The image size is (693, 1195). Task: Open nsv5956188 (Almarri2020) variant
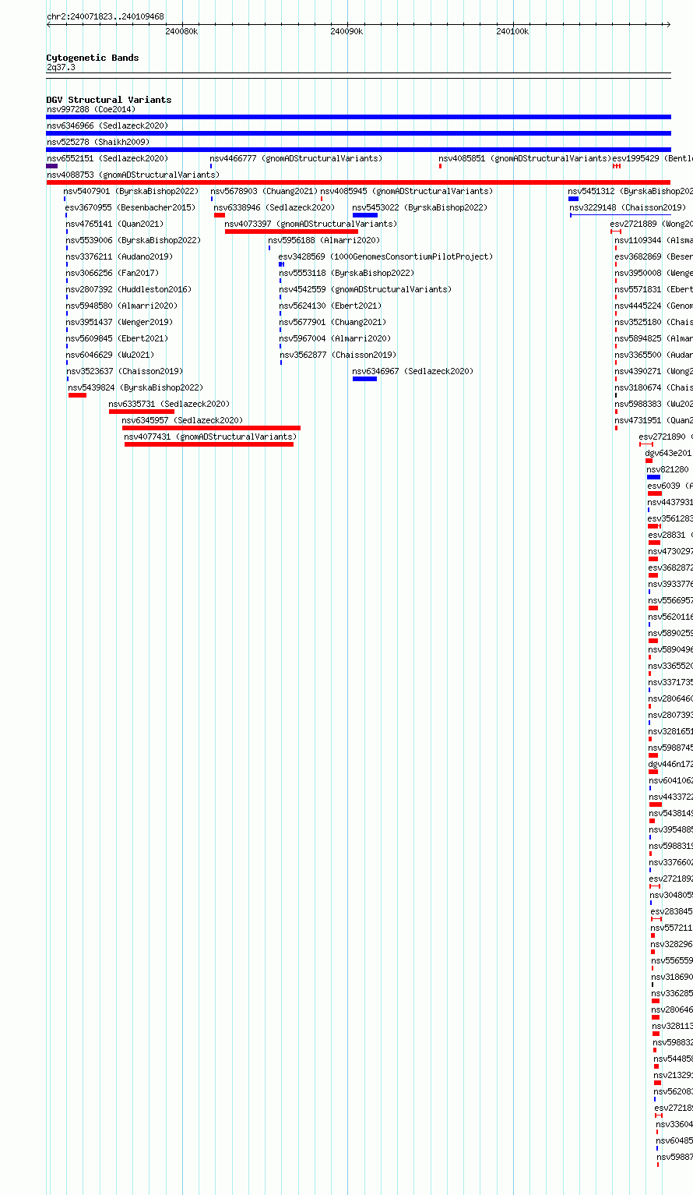[x=324, y=240]
